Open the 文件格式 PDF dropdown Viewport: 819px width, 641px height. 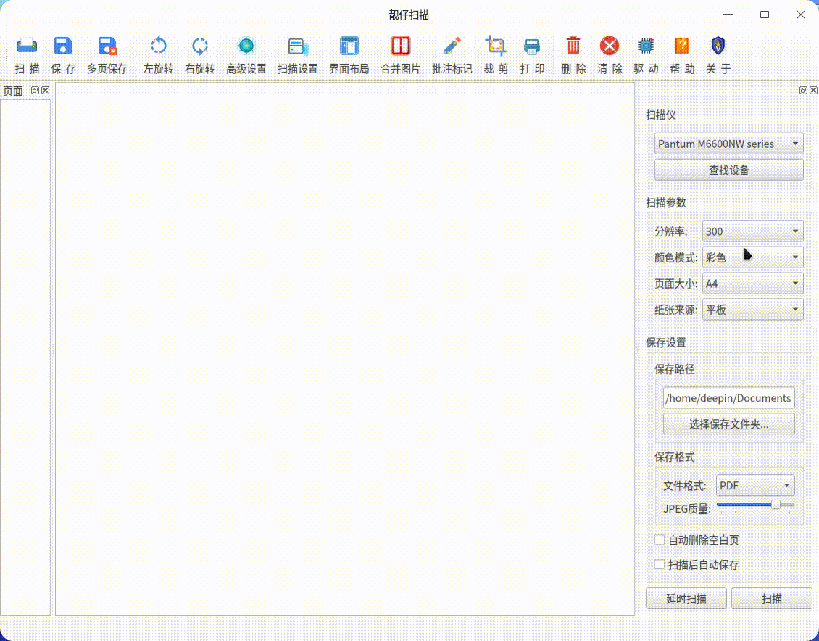point(755,485)
